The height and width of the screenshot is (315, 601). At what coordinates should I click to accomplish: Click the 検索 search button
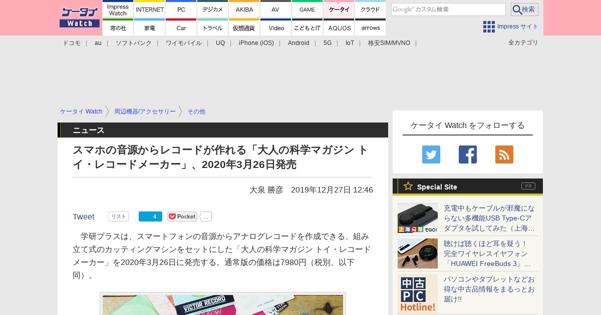(524, 9)
